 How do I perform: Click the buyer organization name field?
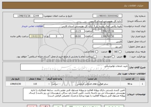click(78, 21)
